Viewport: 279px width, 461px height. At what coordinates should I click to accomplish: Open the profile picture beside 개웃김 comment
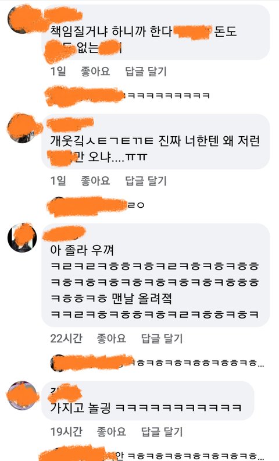[22, 129]
